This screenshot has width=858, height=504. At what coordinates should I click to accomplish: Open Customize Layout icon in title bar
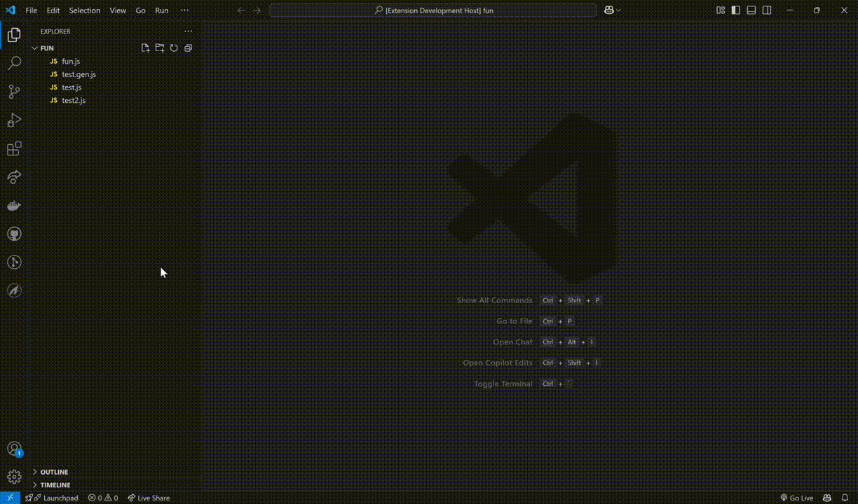[721, 10]
